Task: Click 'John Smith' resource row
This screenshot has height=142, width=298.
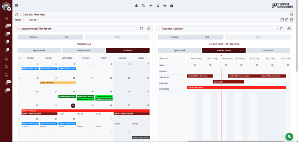Action: click(165, 77)
